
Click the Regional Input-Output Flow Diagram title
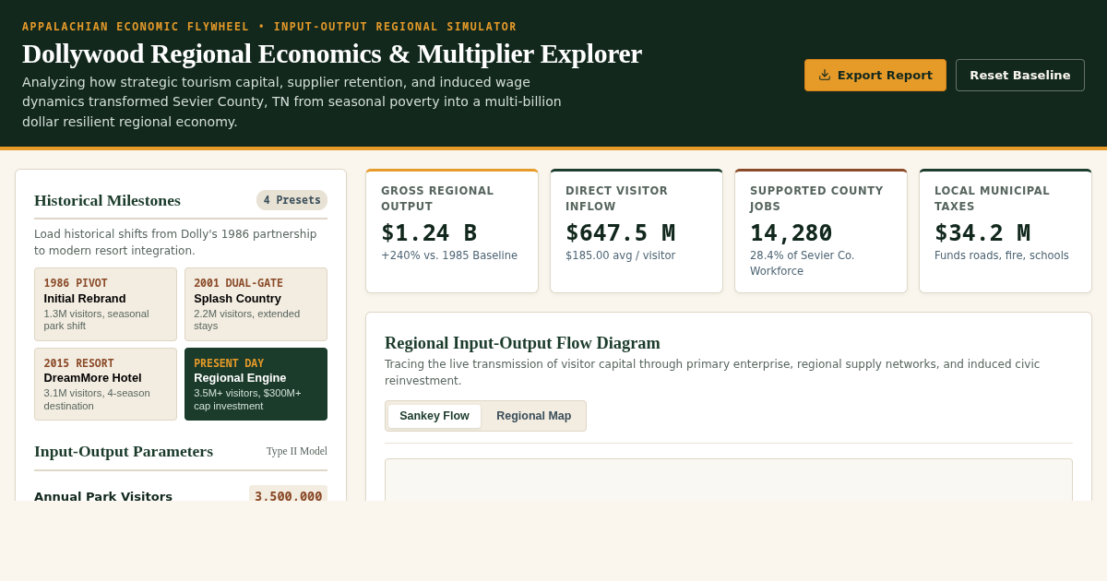pyautogui.click(x=522, y=343)
